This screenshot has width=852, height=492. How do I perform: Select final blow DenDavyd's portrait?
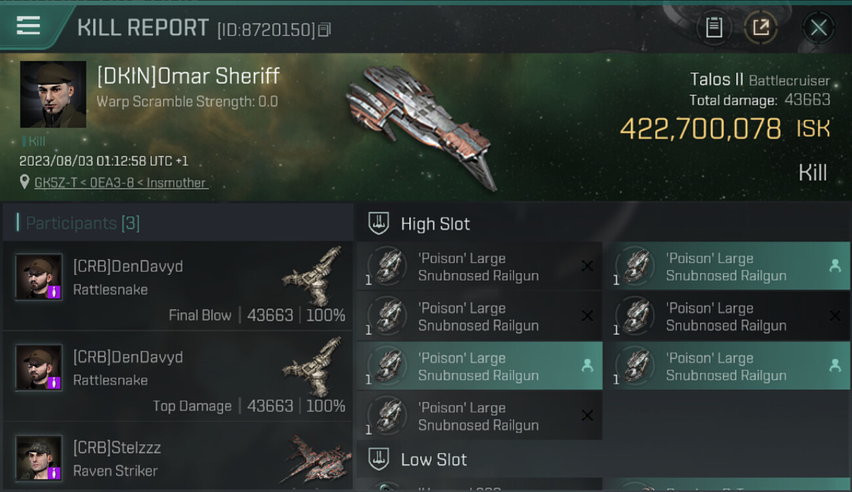click(x=39, y=277)
